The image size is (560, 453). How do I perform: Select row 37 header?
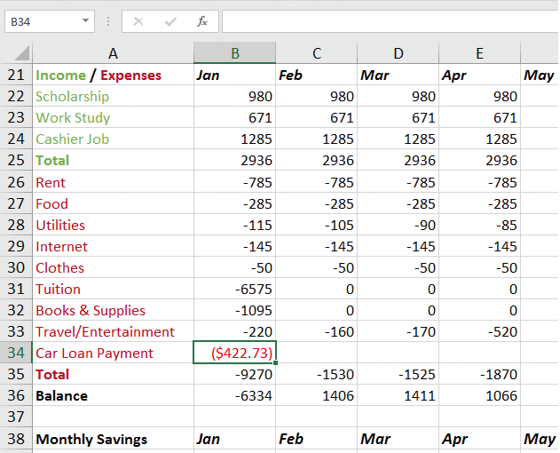tap(16, 417)
